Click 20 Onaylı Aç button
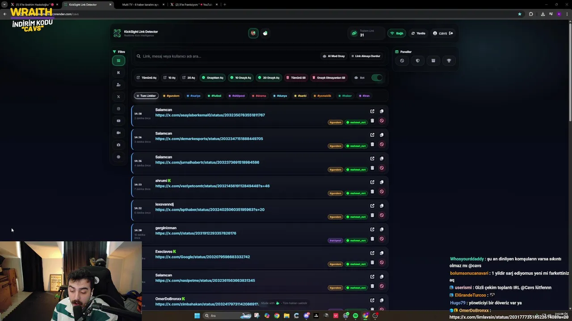The height and width of the screenshot is (321, 572). tap(269, 78)
